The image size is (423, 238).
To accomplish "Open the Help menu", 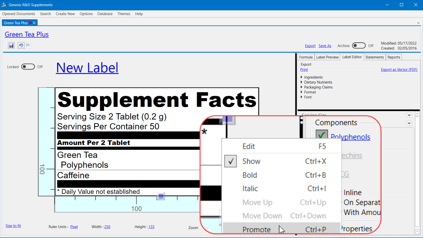I will [139, 14].
